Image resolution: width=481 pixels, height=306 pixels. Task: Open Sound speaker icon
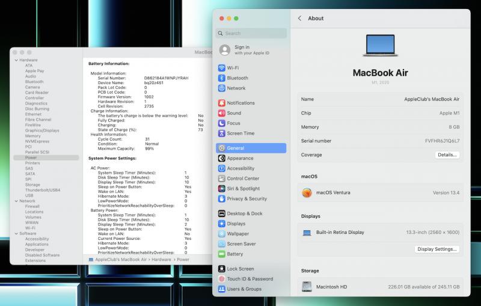pos(221,113)
